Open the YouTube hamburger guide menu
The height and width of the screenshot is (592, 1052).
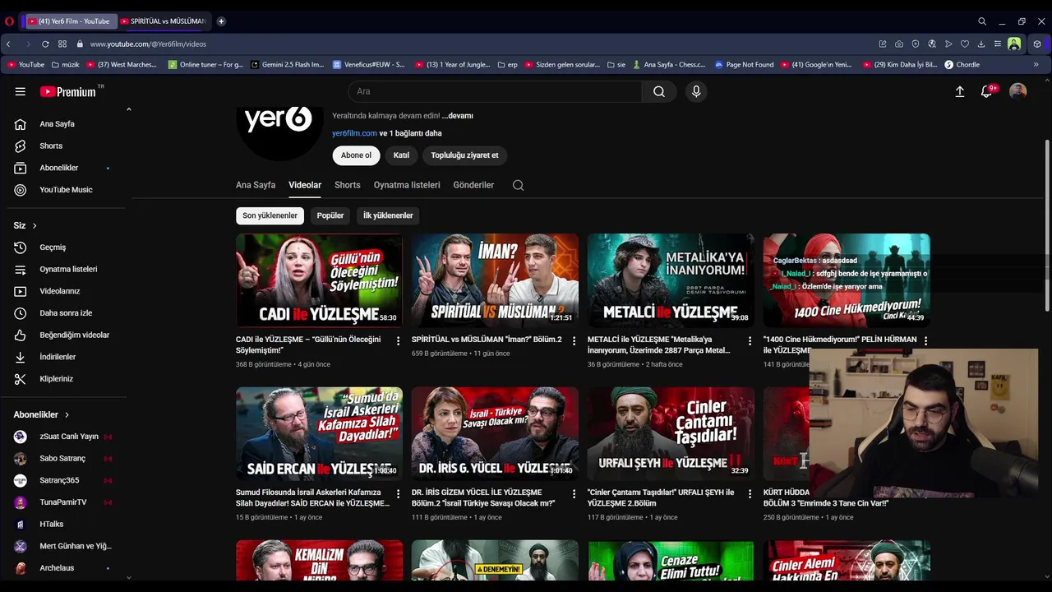click(21, 91)
